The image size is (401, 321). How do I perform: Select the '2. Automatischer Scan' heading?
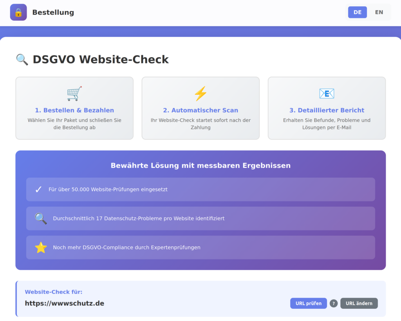[200, 110]
